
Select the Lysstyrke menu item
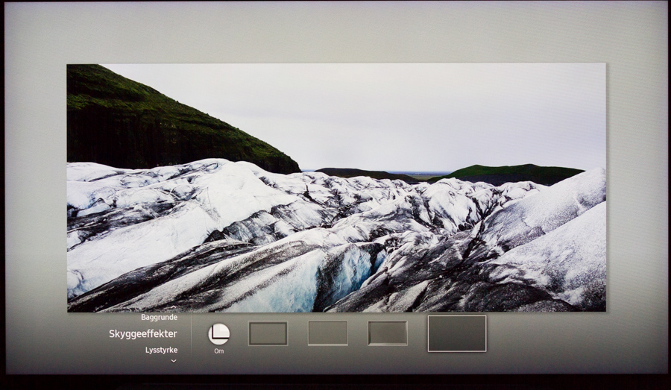[161, 350]
